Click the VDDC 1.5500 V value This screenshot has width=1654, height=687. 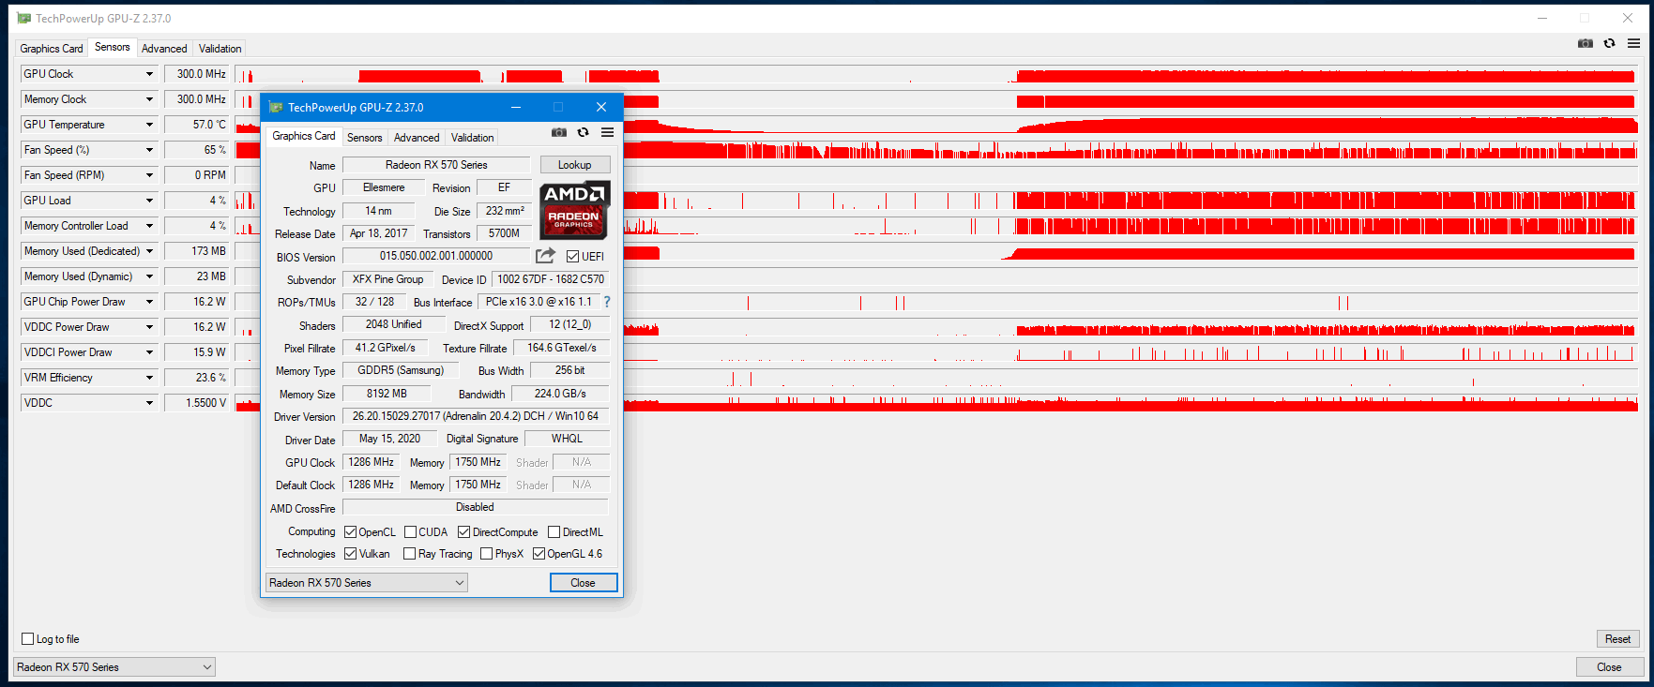(197, 403)
